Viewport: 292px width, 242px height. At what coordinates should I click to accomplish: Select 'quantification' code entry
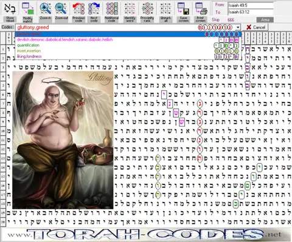coord(128,45)
